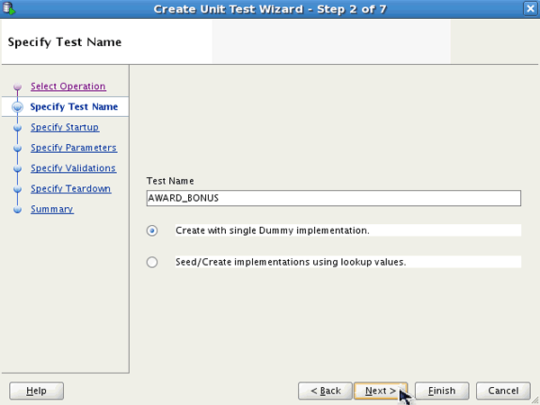540x405 pixels.
Task: Click the Summary step bullet icon
Action: pos(17,211)
